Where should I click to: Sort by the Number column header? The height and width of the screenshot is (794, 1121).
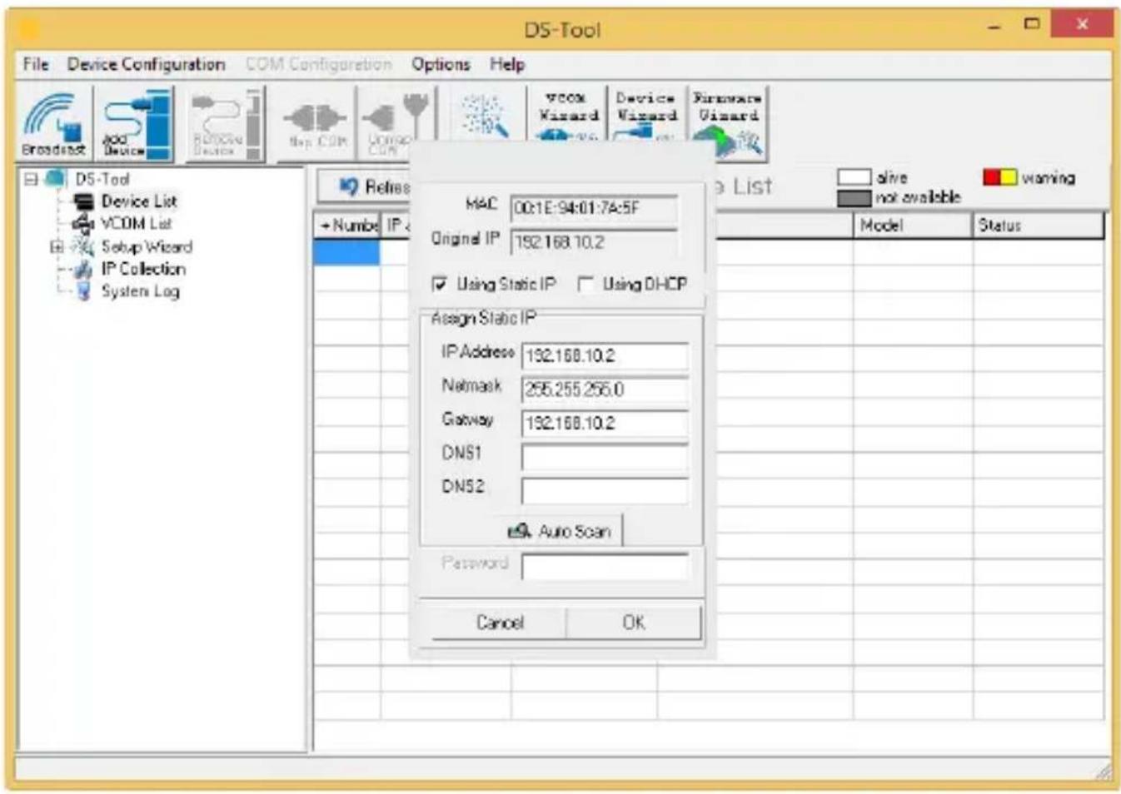pyautogui.click(x=347, y=226)
